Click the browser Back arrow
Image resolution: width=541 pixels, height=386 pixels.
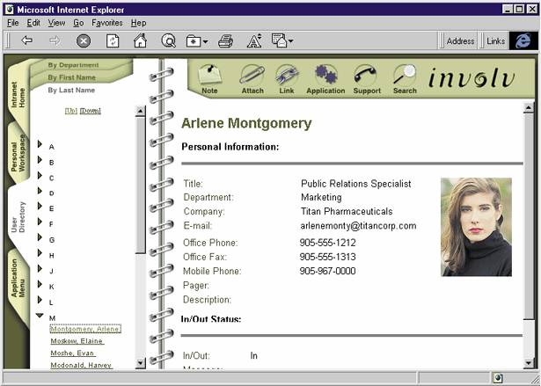26,40
